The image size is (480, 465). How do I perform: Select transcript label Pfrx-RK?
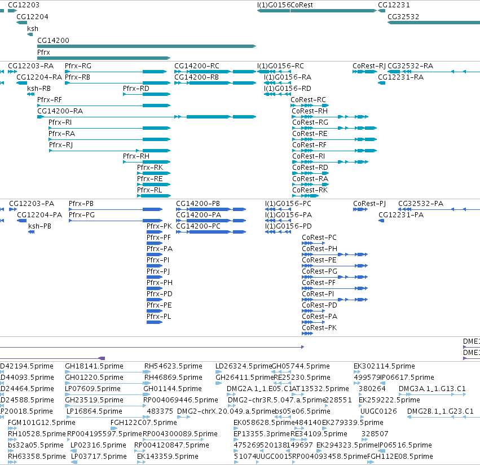coord(150,168)
